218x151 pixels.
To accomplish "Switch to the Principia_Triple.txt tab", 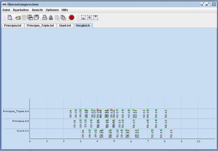I will (x=40, y=26).
